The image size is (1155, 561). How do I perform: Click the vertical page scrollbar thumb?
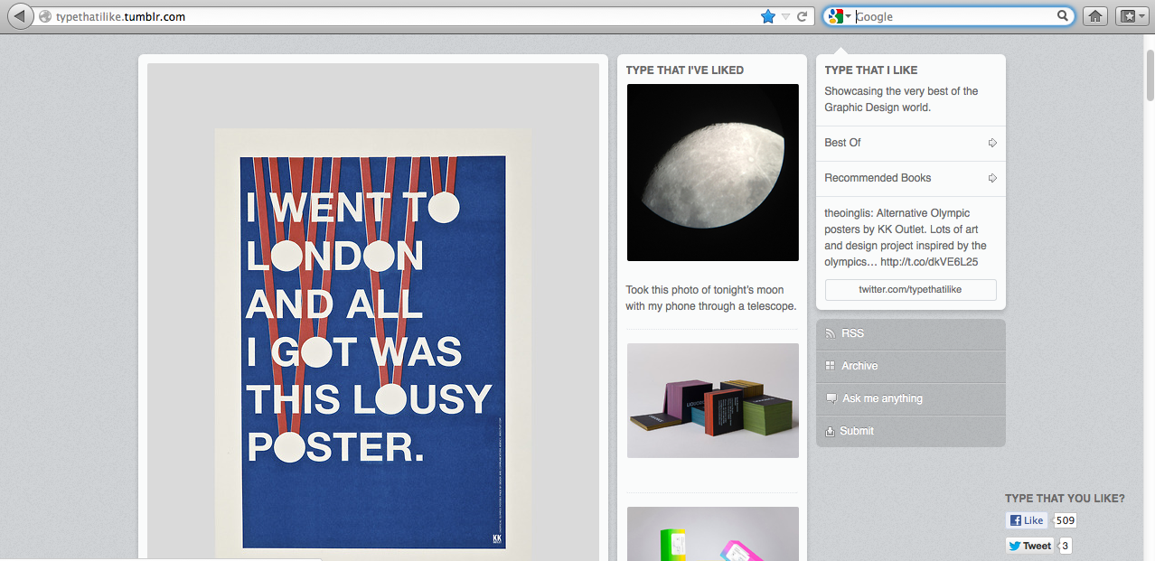coord(1149,77)
